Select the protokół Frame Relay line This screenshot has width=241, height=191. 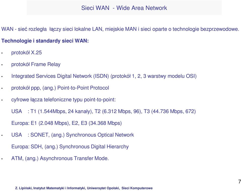pos(36,64)
